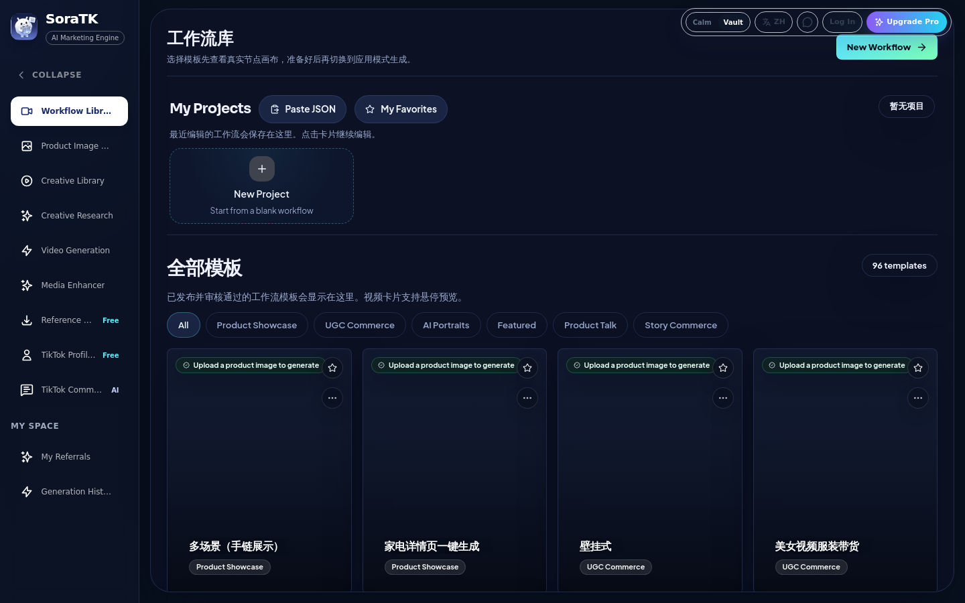
Task: Open three-dot menu on 美女视频服装带货 card
Action: (x=918, y=398)
